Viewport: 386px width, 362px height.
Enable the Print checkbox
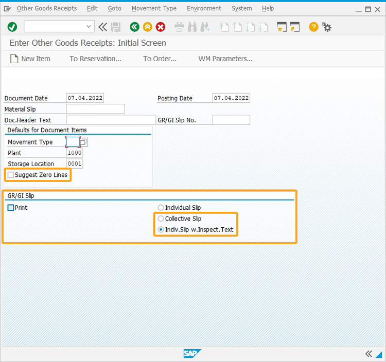pyautogui.click(x=11, y=208)
